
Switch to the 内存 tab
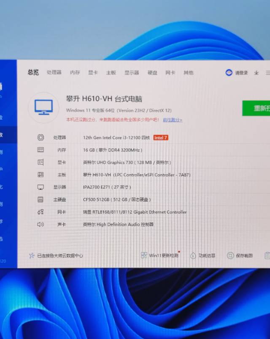point(75,73)
